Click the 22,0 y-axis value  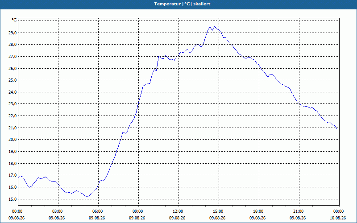[13, 116]
